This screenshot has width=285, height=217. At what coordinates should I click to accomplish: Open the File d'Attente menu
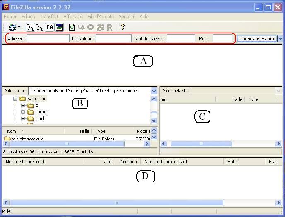pyautogui.click(x=101, y=17)
